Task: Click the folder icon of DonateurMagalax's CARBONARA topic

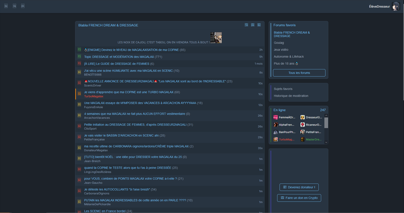Action: 79,147
